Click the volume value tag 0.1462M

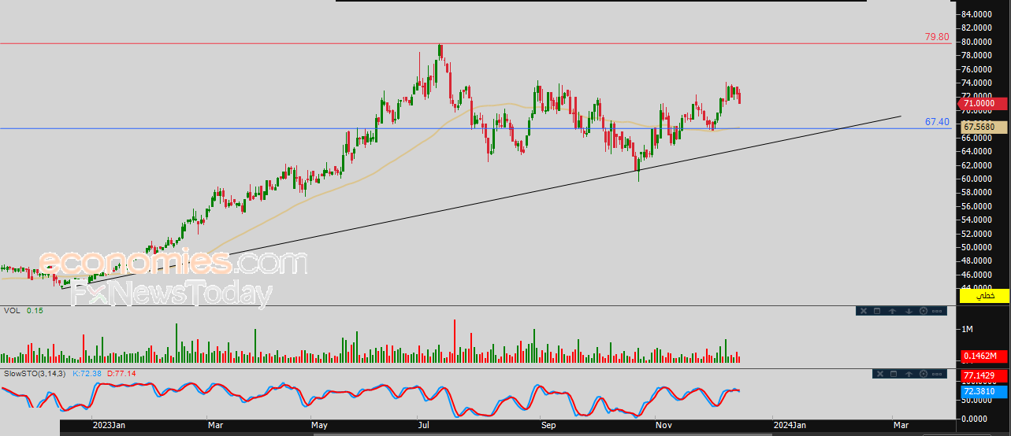click(x=983, y=357)
